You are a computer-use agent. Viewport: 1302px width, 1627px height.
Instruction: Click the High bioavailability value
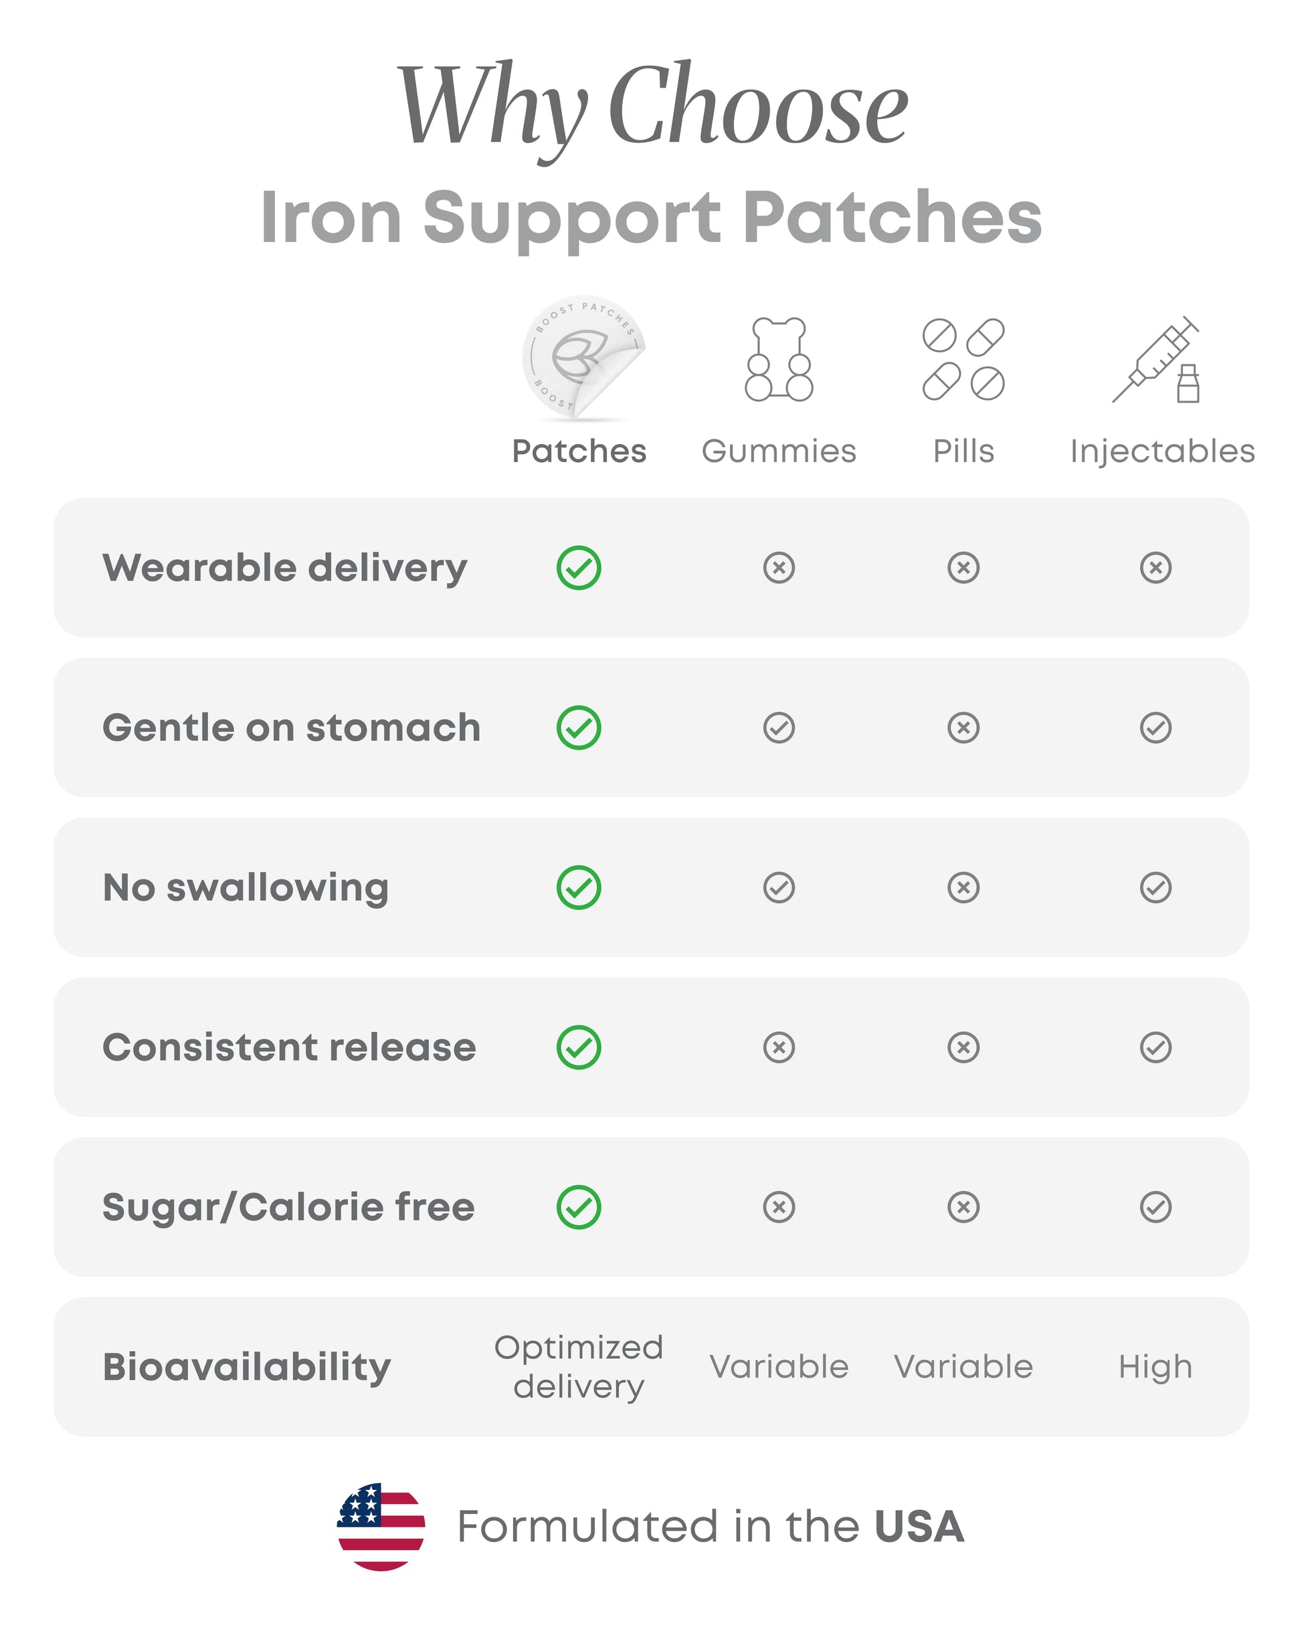click(1155, 1368)
